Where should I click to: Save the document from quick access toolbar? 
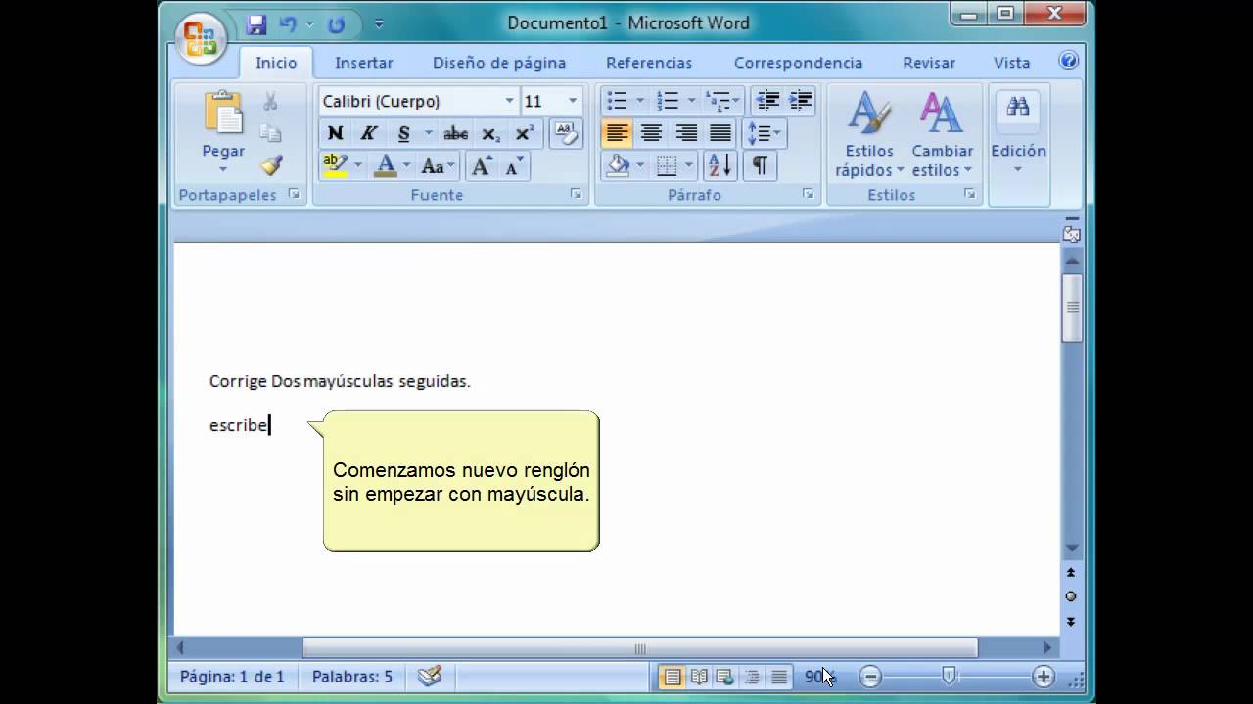(256, 24)
